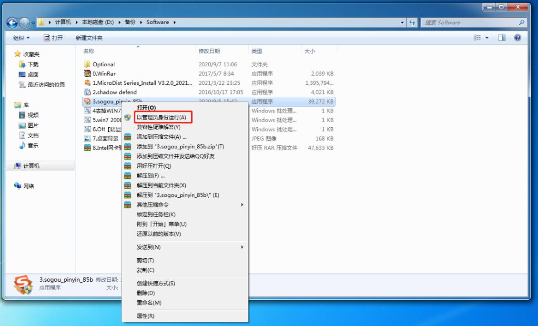Choose 以管理员身份运行 from context menu
Viewport: 538px width, 326px height.
(161, 117)
